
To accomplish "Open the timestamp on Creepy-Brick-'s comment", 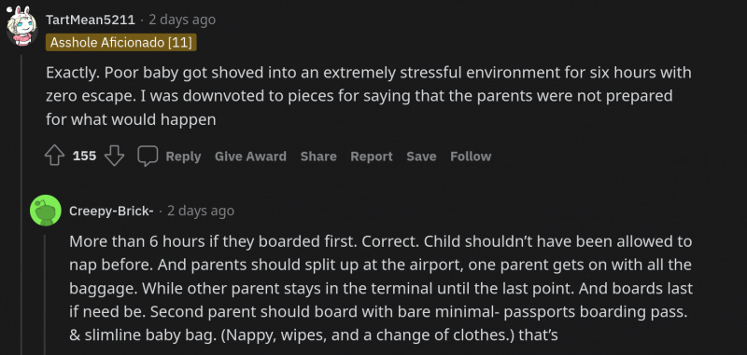I will click(x=201, y=211).
